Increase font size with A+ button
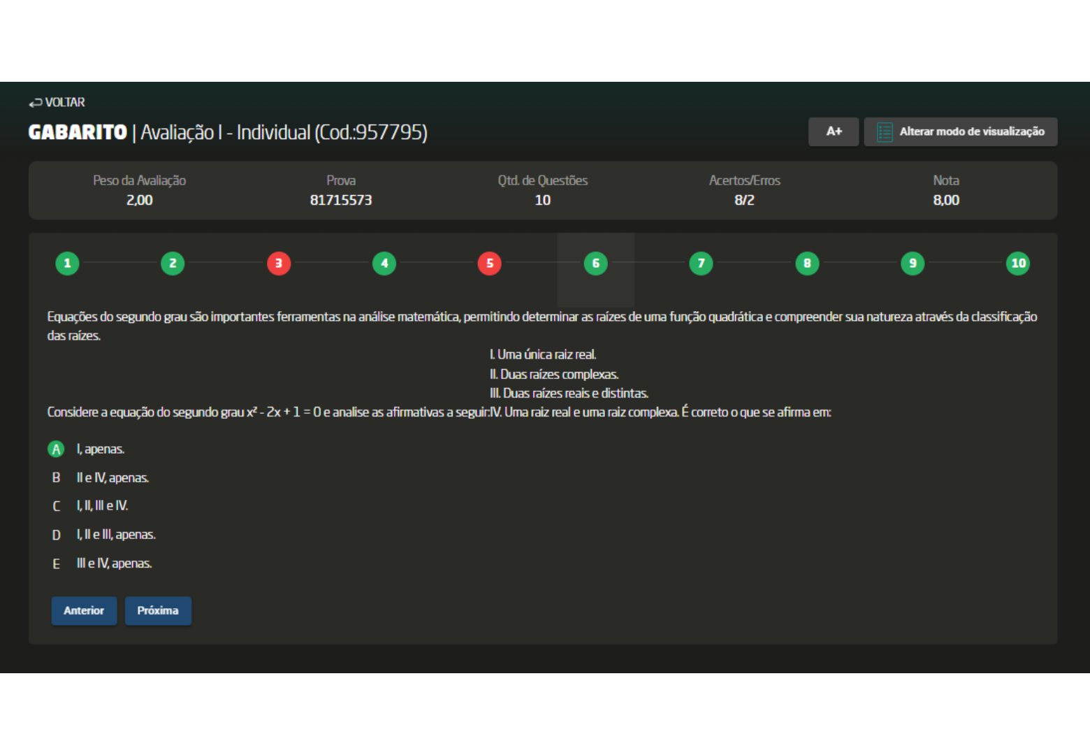The height and width of the screenshot is (755, 1090). click(833, 131)
